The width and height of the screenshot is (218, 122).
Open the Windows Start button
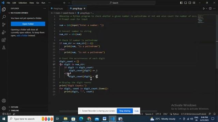tap(4, 119)
